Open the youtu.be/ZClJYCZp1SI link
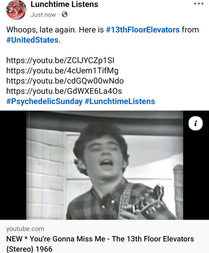The height and width of the screenshot is (253, 209). [60, 61]
